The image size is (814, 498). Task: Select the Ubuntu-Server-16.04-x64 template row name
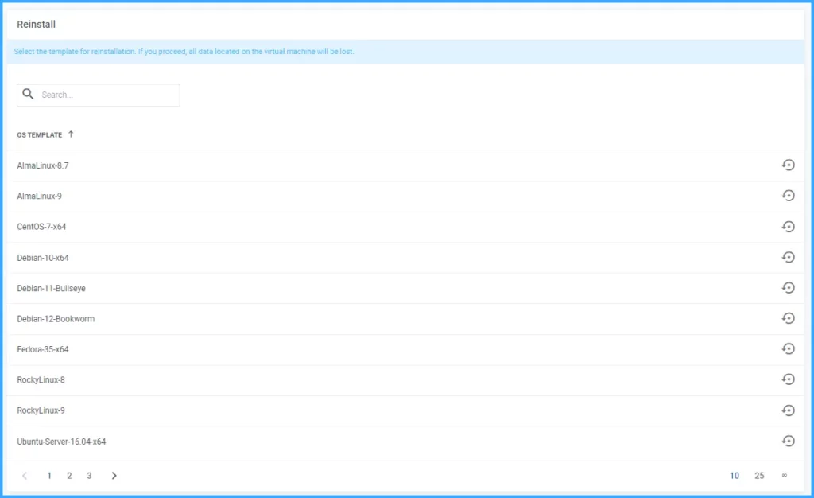pos(61,442)
